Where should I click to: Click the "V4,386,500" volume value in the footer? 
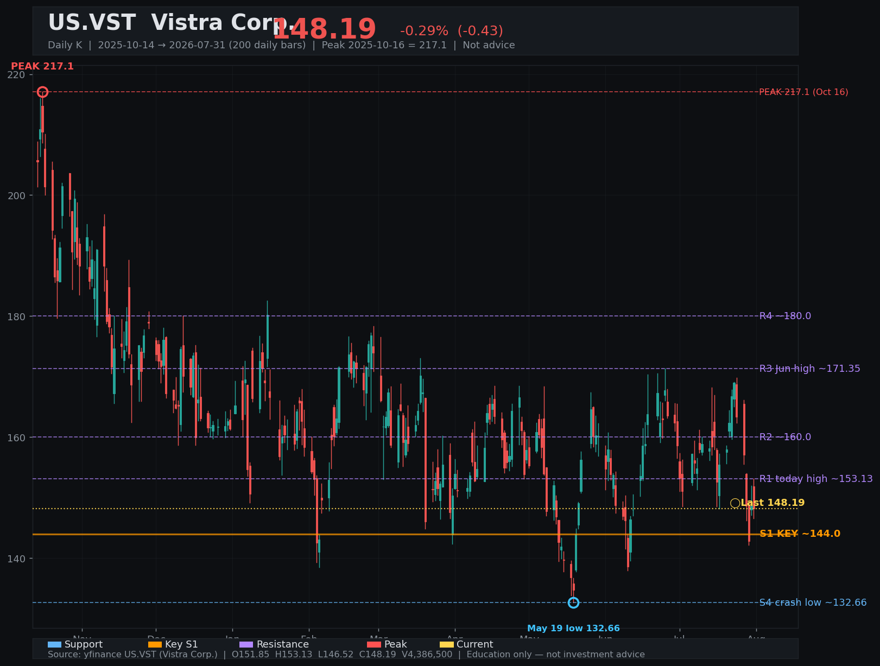click(427, 655)
